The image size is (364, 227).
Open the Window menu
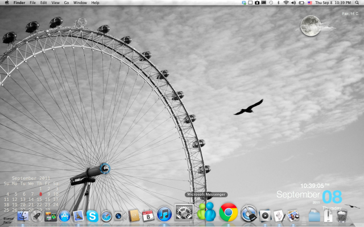(x=80, y=3)
